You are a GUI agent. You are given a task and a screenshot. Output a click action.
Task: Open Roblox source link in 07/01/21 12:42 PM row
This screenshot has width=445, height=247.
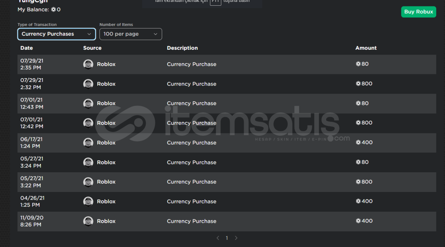(106, 123)
